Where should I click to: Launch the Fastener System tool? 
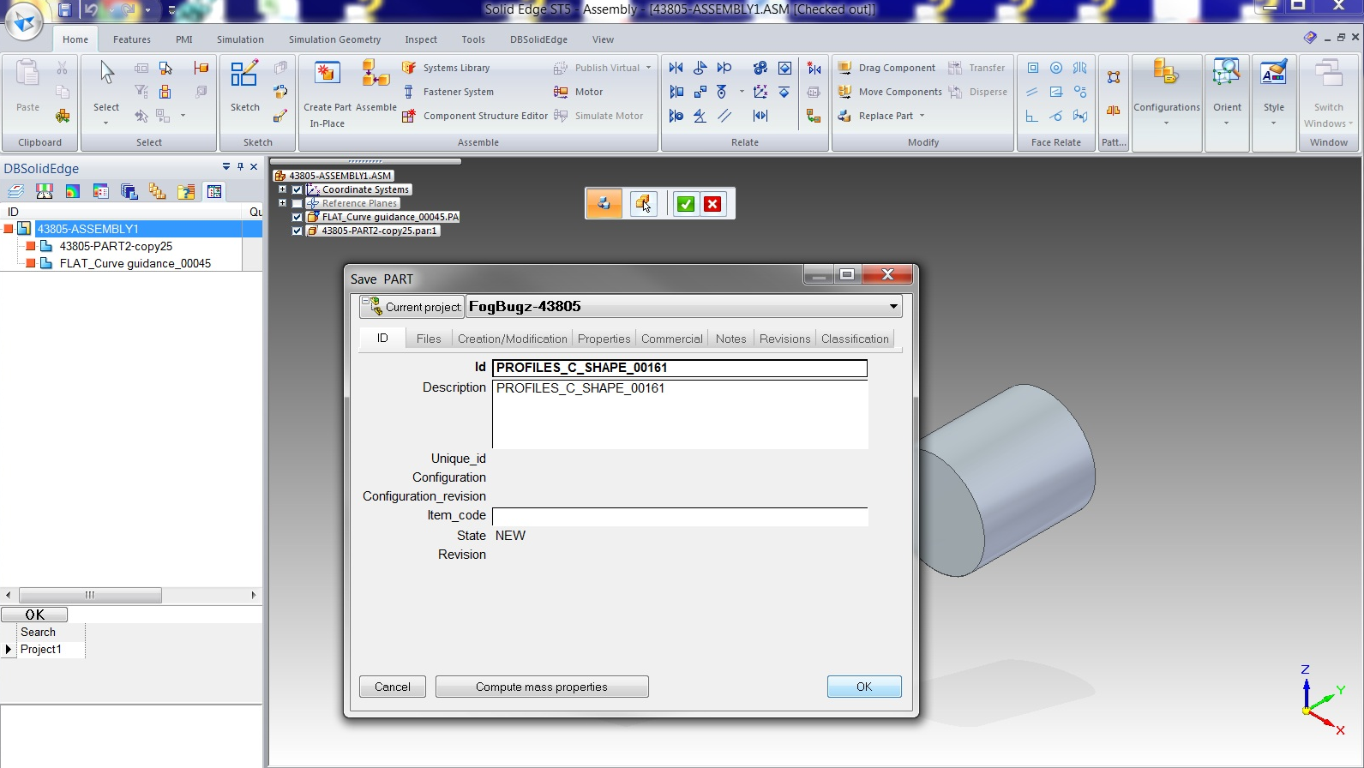448,92
